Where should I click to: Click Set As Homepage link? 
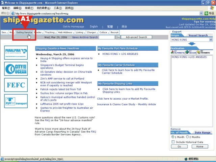point(74,27)
